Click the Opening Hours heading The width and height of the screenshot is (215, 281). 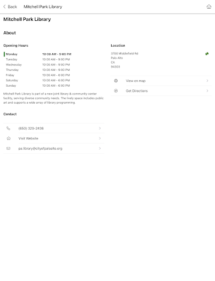click(x=16, y=46)
